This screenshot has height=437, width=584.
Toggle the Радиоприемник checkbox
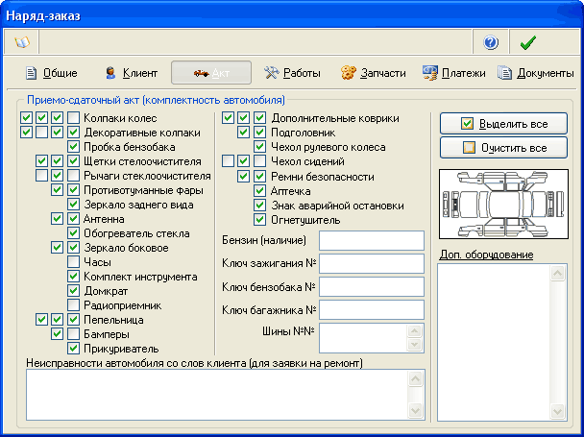click(x=74, y=305)
